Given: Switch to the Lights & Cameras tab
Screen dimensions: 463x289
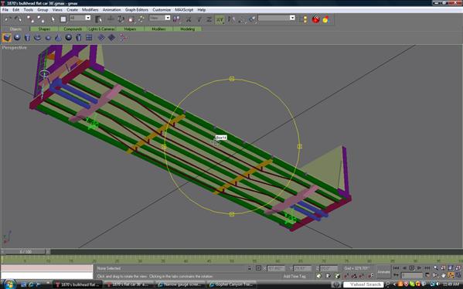Looking at the screenshot, I should (101, 29).
